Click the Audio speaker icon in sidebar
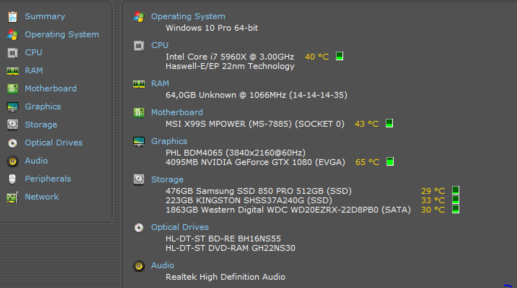 13,161
